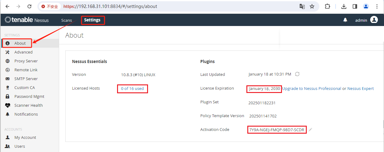The height and width of the screenshot is (152, 384).
Task: Click the Custom CA certificate icon
Action: click(x=8, y=87)
